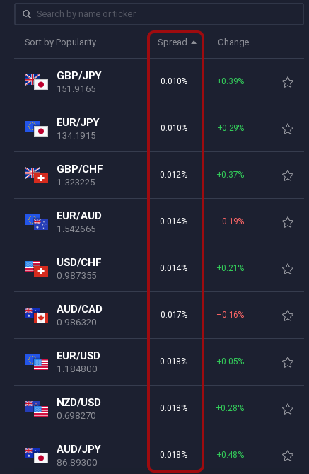Screen dimensions: 309x474
Task: Select the NZD/USD star icon
Action: tap(288, 410)
